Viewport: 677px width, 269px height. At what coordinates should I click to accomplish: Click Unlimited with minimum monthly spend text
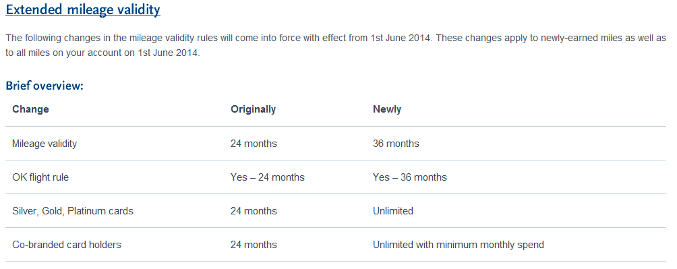tap(459, 245)
